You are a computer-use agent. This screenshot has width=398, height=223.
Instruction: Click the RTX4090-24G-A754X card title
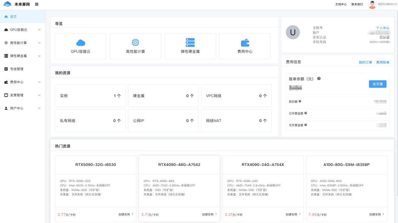(x=263, y=165)
